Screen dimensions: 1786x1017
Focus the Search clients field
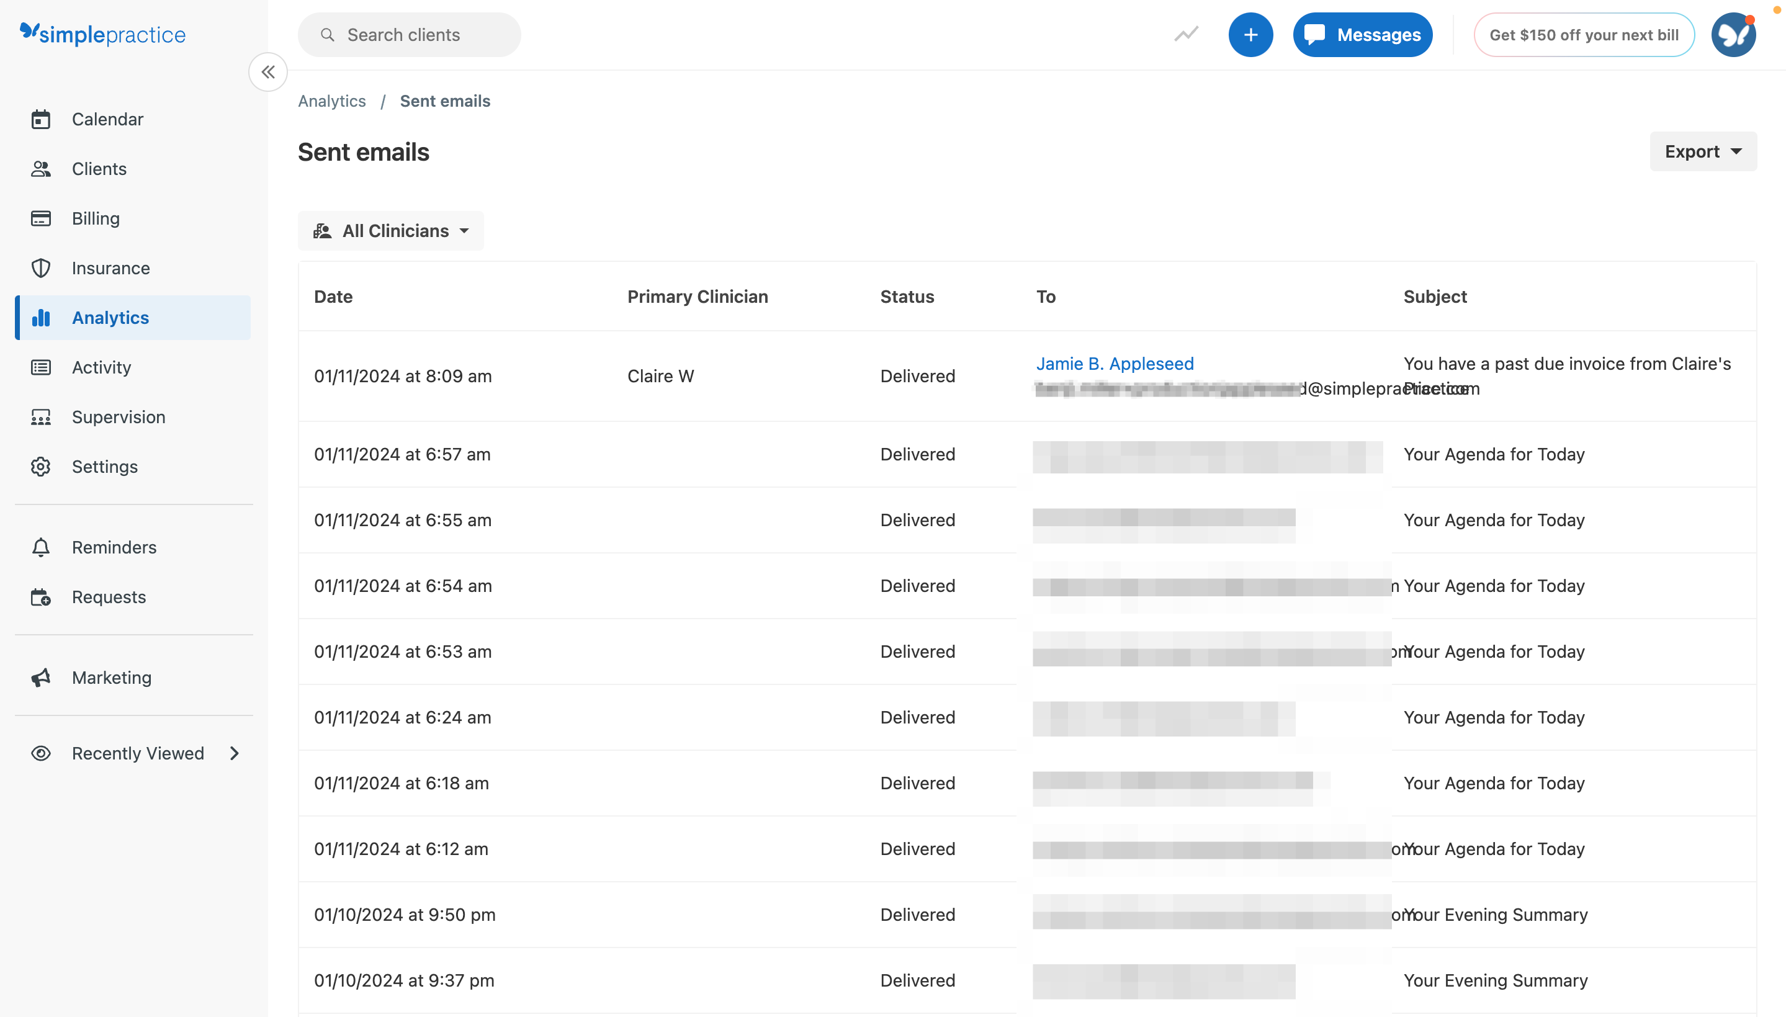point(410,35)
